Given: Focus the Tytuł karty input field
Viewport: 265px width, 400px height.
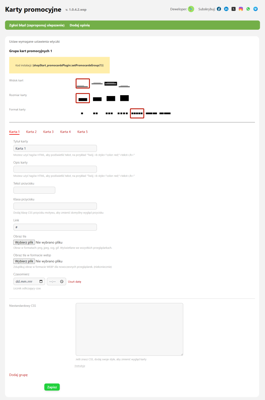Looking at the screenshot, I should coord(55,149).
